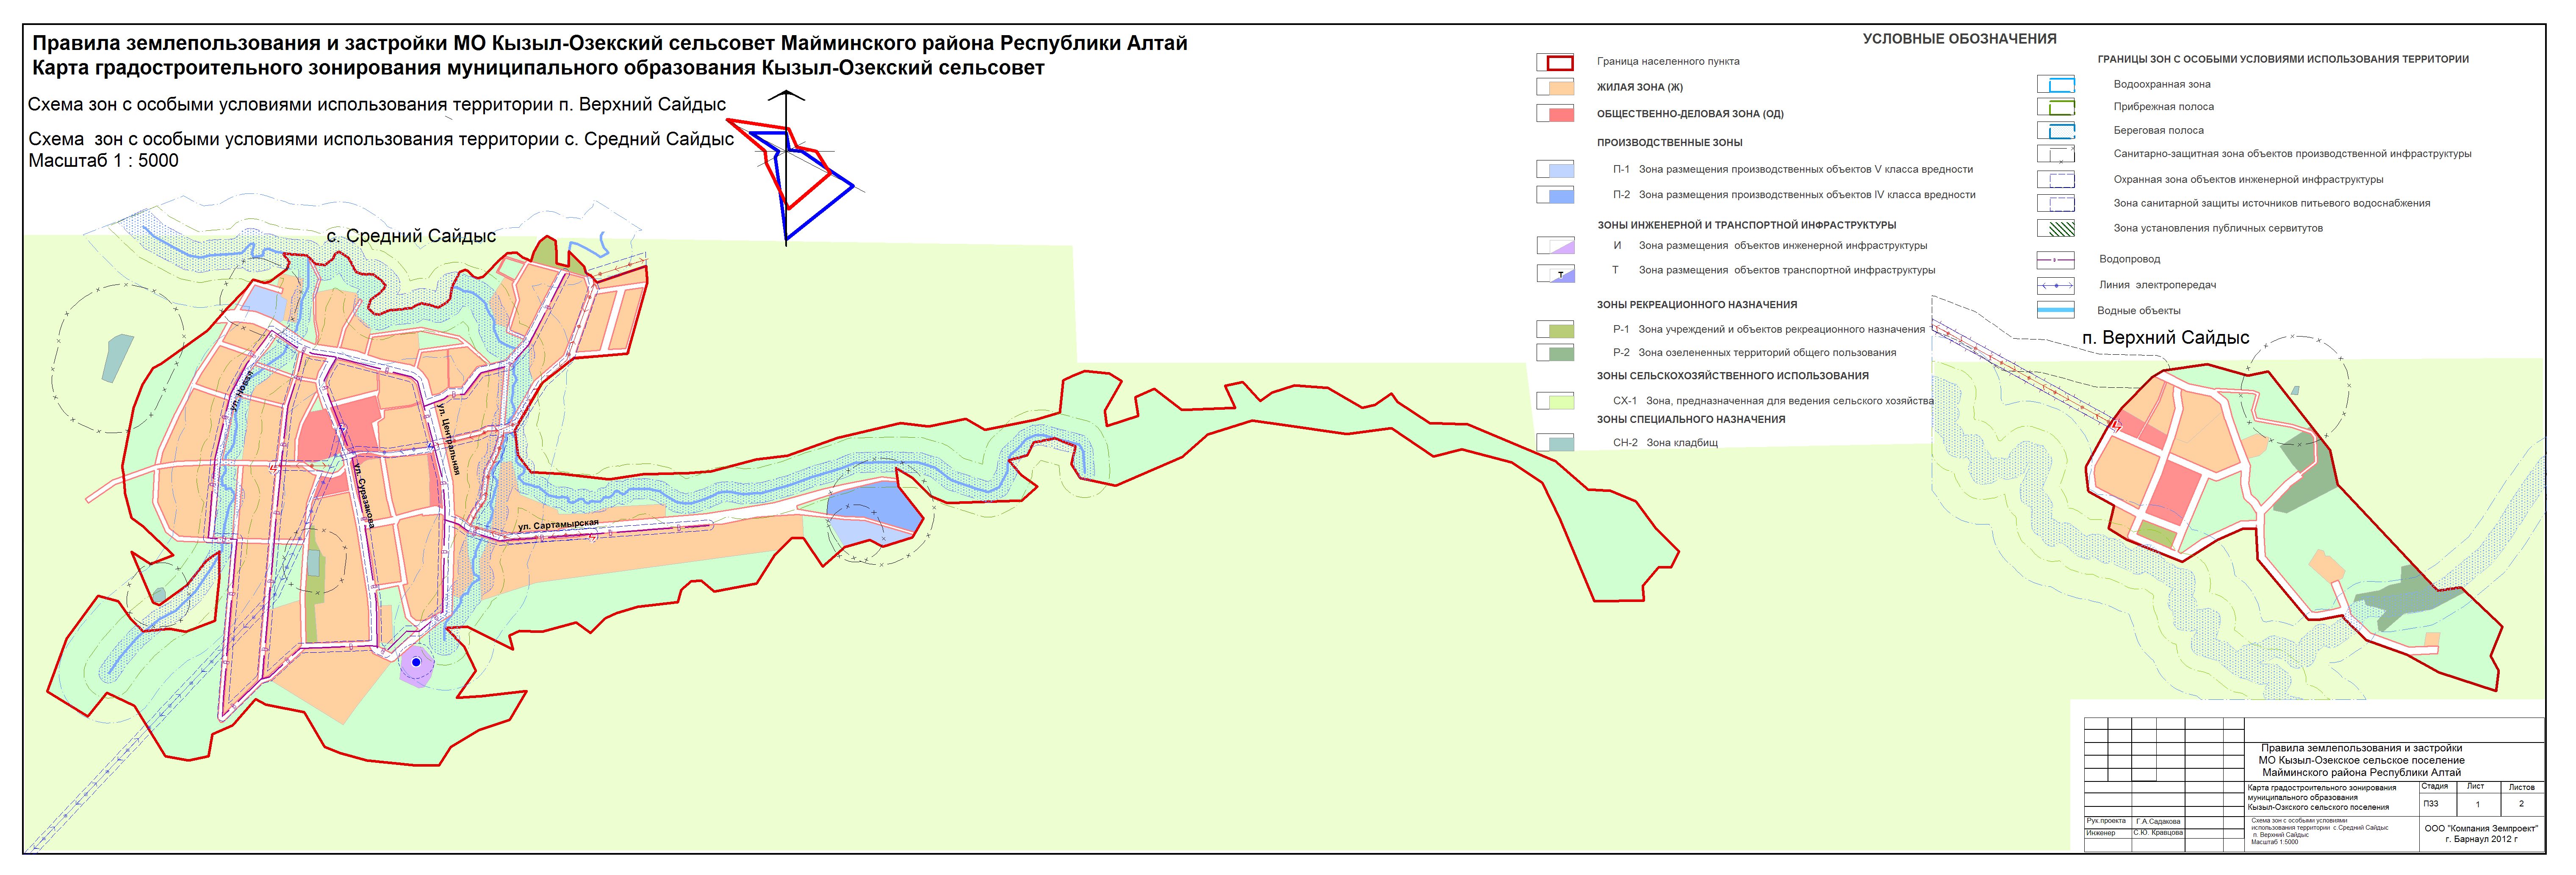The height and width of the screenshot is (875, 2576).
Task: Click the Правила землепользования и застройки main title
Action: point(610,43)
